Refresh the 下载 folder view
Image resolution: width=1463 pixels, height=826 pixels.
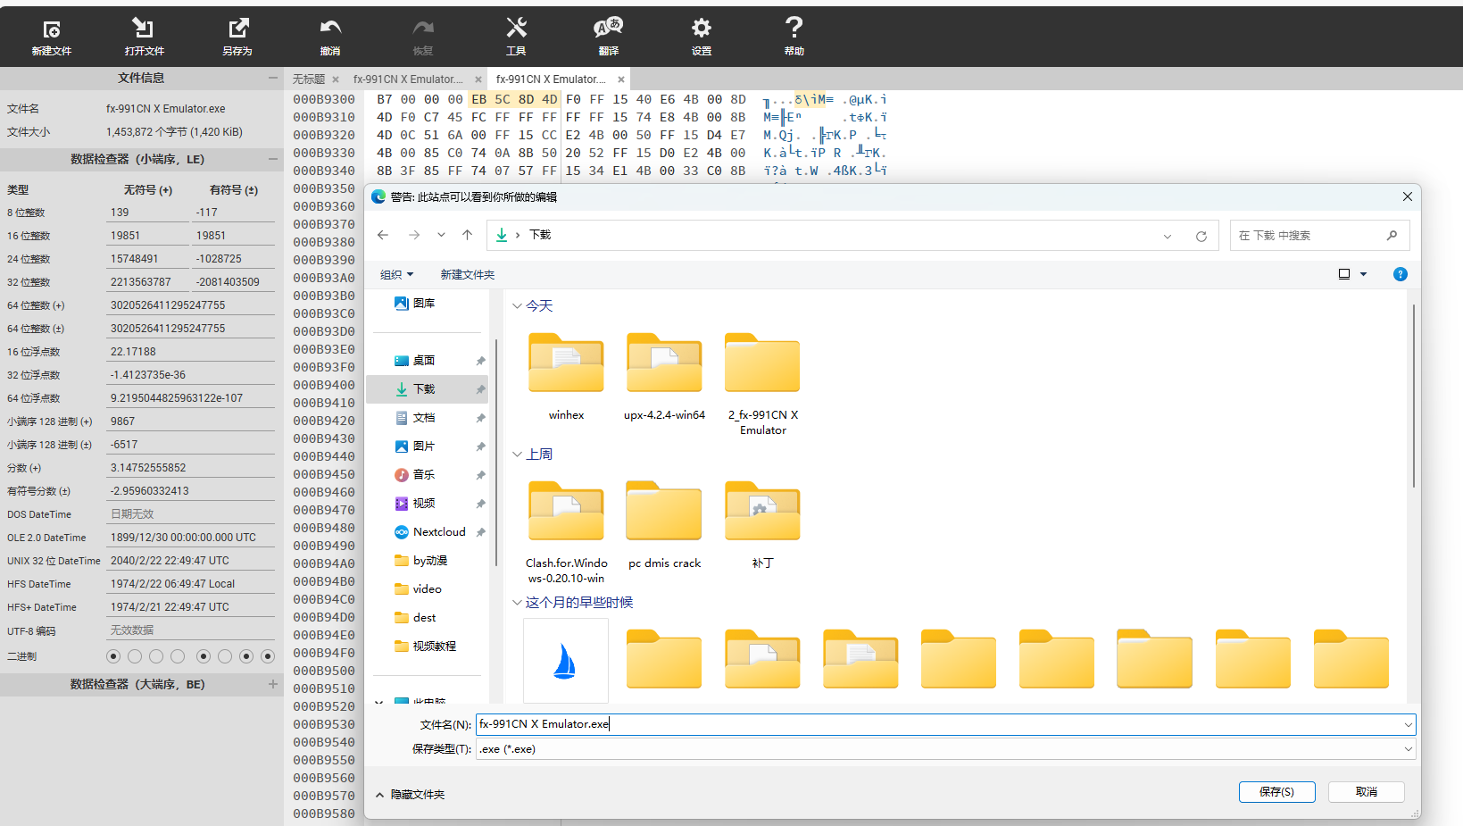click(1201, 236)
